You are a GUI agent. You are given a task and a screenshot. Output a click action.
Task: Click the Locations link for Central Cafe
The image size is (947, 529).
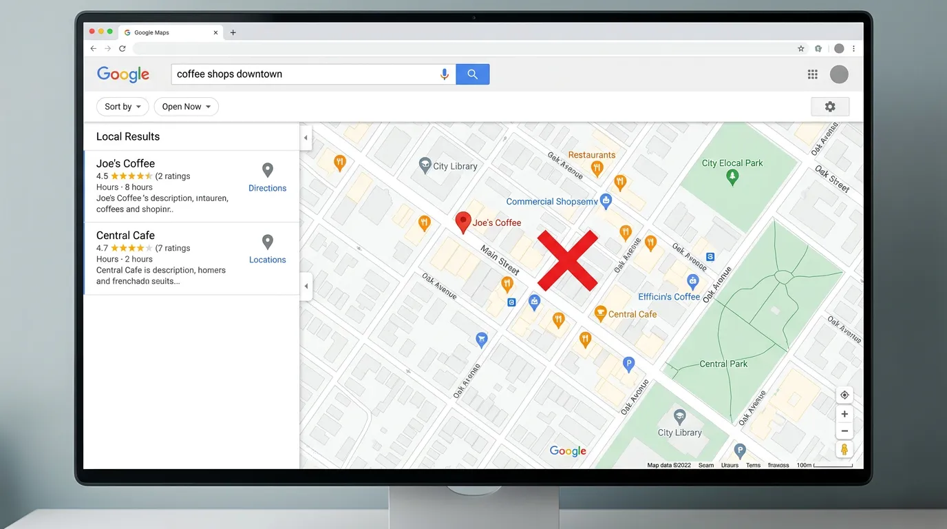pos(268,260)
